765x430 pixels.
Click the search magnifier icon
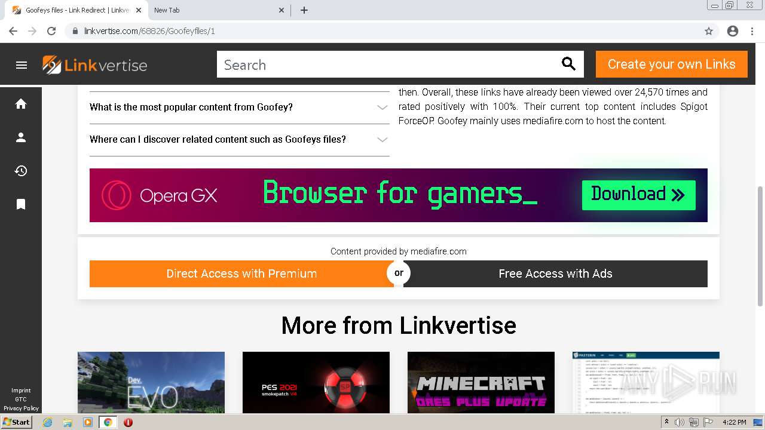pyautogui.click(x=568, y=64)
